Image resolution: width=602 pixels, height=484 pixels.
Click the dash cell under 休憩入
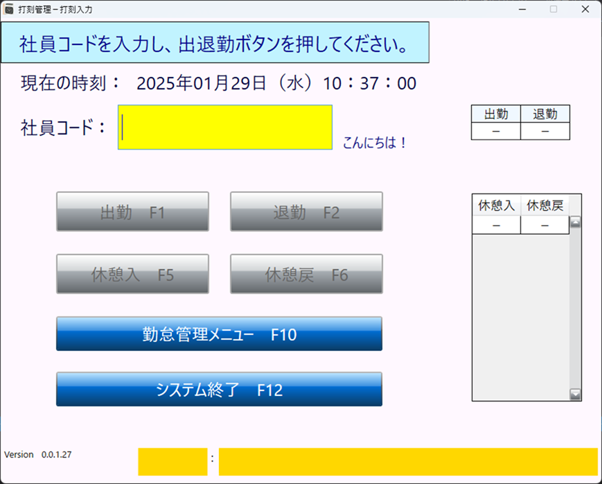click(x=497, y=225)
